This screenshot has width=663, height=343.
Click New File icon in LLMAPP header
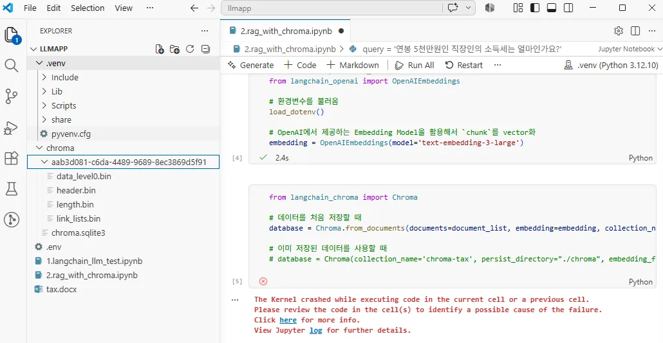click(160, 49)
